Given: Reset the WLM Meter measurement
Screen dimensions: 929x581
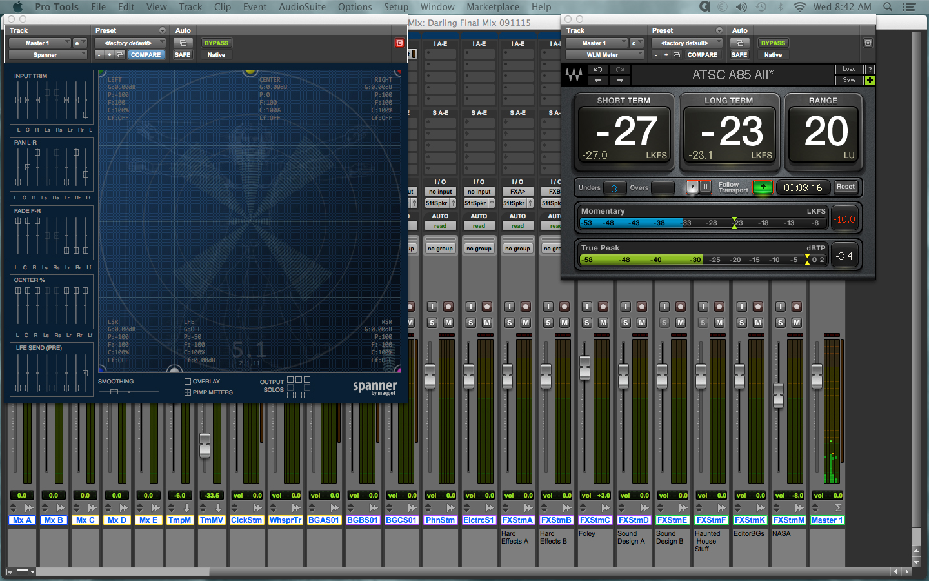Looking at the screenshot, I should coord(845,187).
